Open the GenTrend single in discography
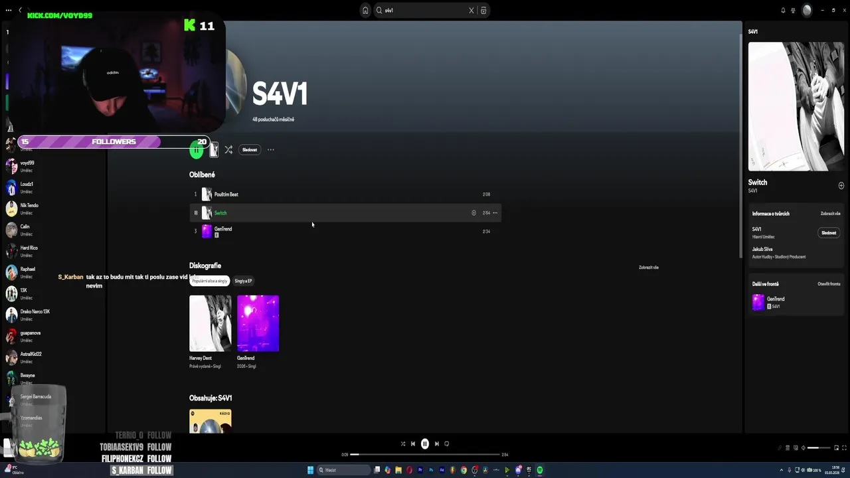The image size is (850, 478). (x=258, y=323)
